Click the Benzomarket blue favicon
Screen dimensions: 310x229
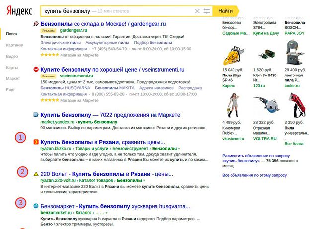coord(35,206)
